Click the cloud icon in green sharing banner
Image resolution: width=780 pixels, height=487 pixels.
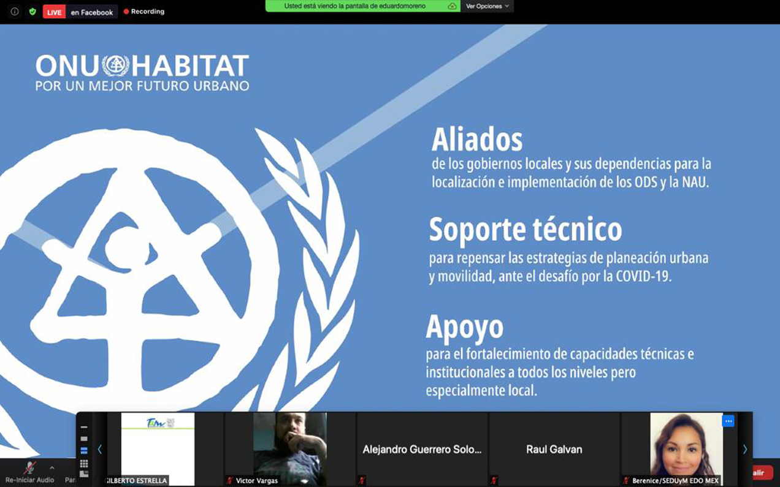pyautogui.click(x=452, y=6)
